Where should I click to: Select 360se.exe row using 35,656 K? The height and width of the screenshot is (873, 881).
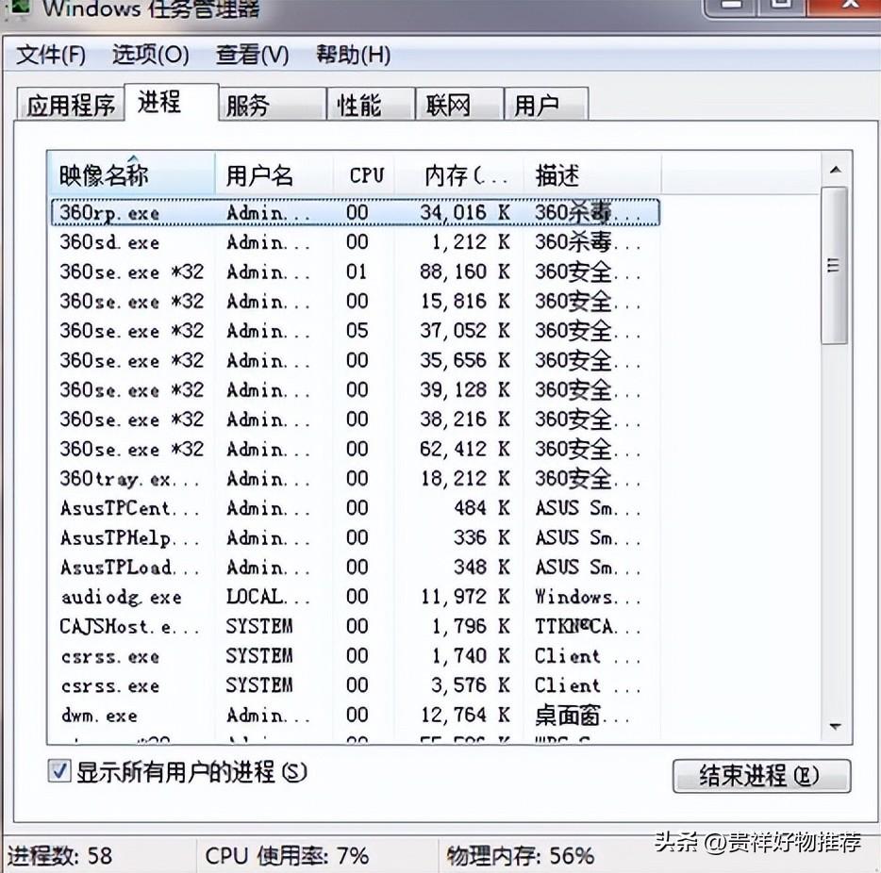355,360
